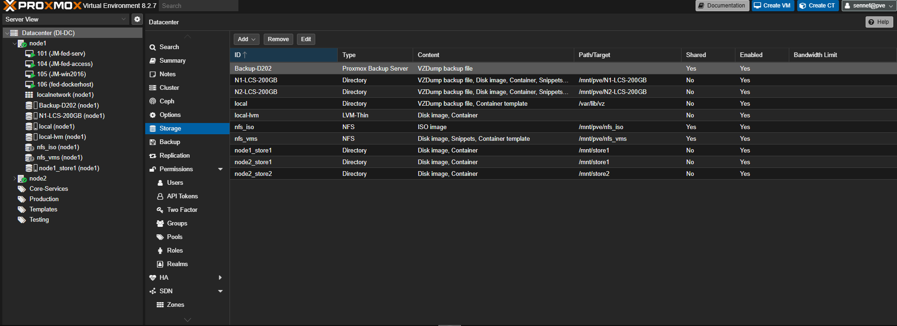Select the nfs_vms row in storage table
897x326 pixels.
pos(563,139)
